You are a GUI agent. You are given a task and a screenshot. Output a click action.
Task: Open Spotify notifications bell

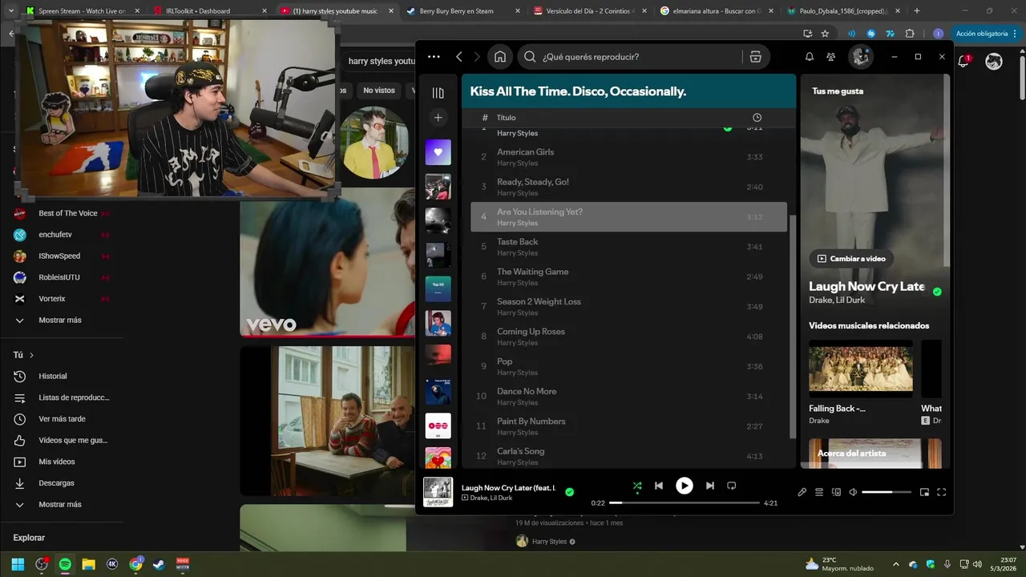pyautogui.click(x=810, y=57)
